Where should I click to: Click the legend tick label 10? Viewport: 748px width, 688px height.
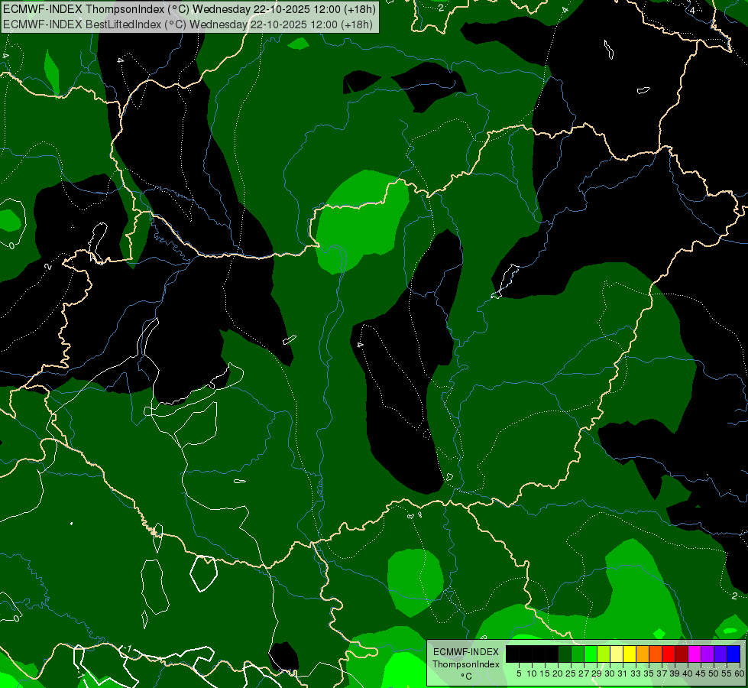(532, 673)
